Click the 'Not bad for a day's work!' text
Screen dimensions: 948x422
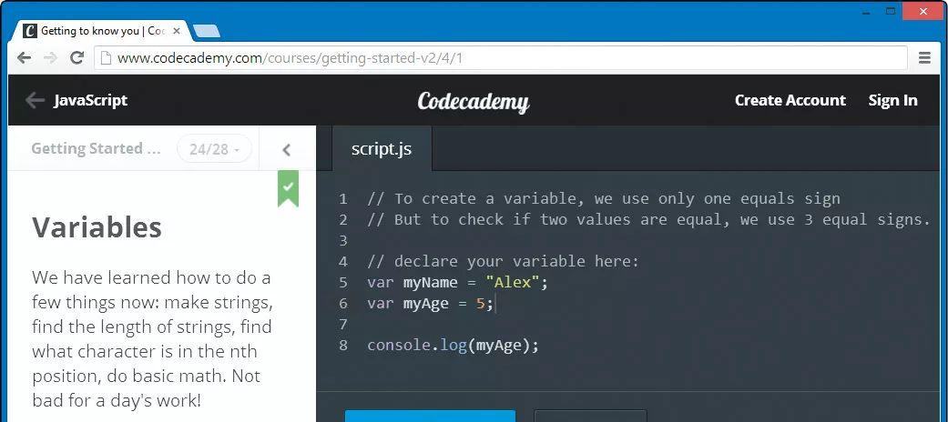point(144,388)
